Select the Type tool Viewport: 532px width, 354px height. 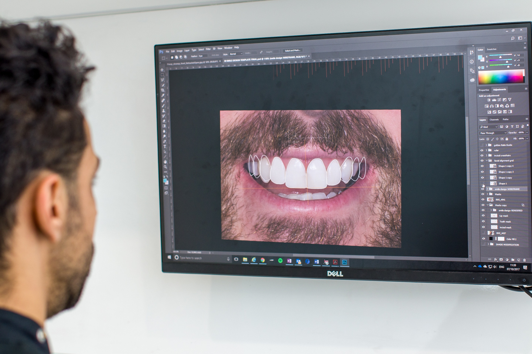pos(164,146)
